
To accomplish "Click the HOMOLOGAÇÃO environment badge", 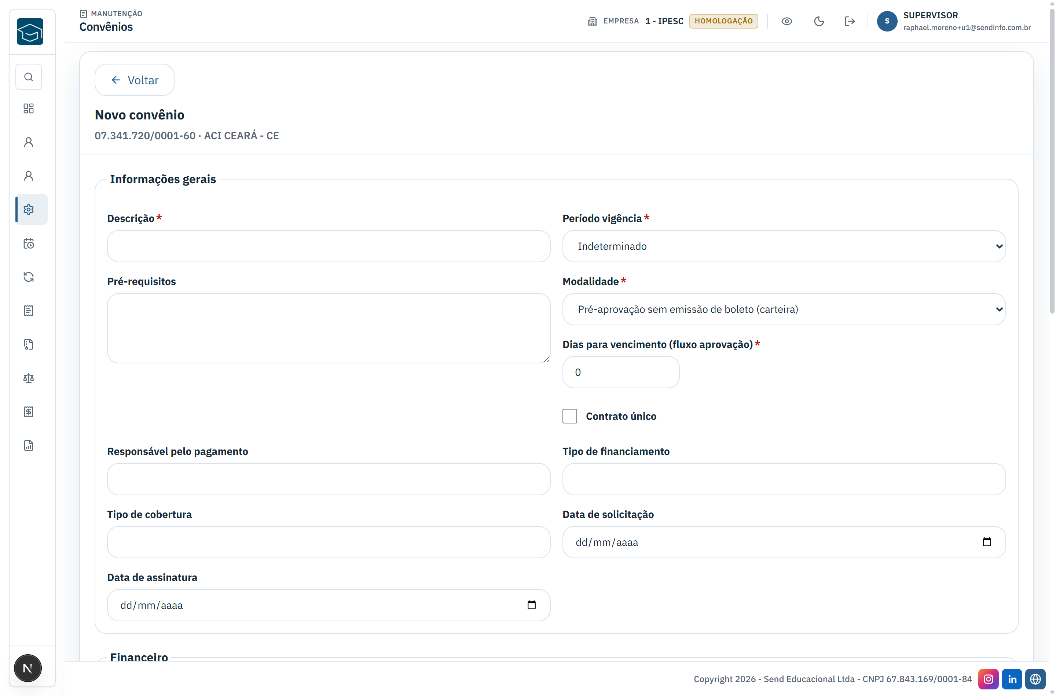I will pos(723,21).
